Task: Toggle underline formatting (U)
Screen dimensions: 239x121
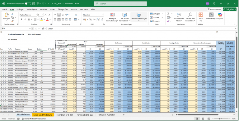Action: pos(29,20)
